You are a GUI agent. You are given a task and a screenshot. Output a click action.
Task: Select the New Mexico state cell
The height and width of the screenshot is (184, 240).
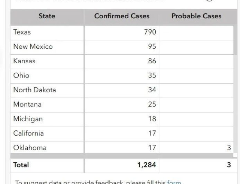(33, 47)
